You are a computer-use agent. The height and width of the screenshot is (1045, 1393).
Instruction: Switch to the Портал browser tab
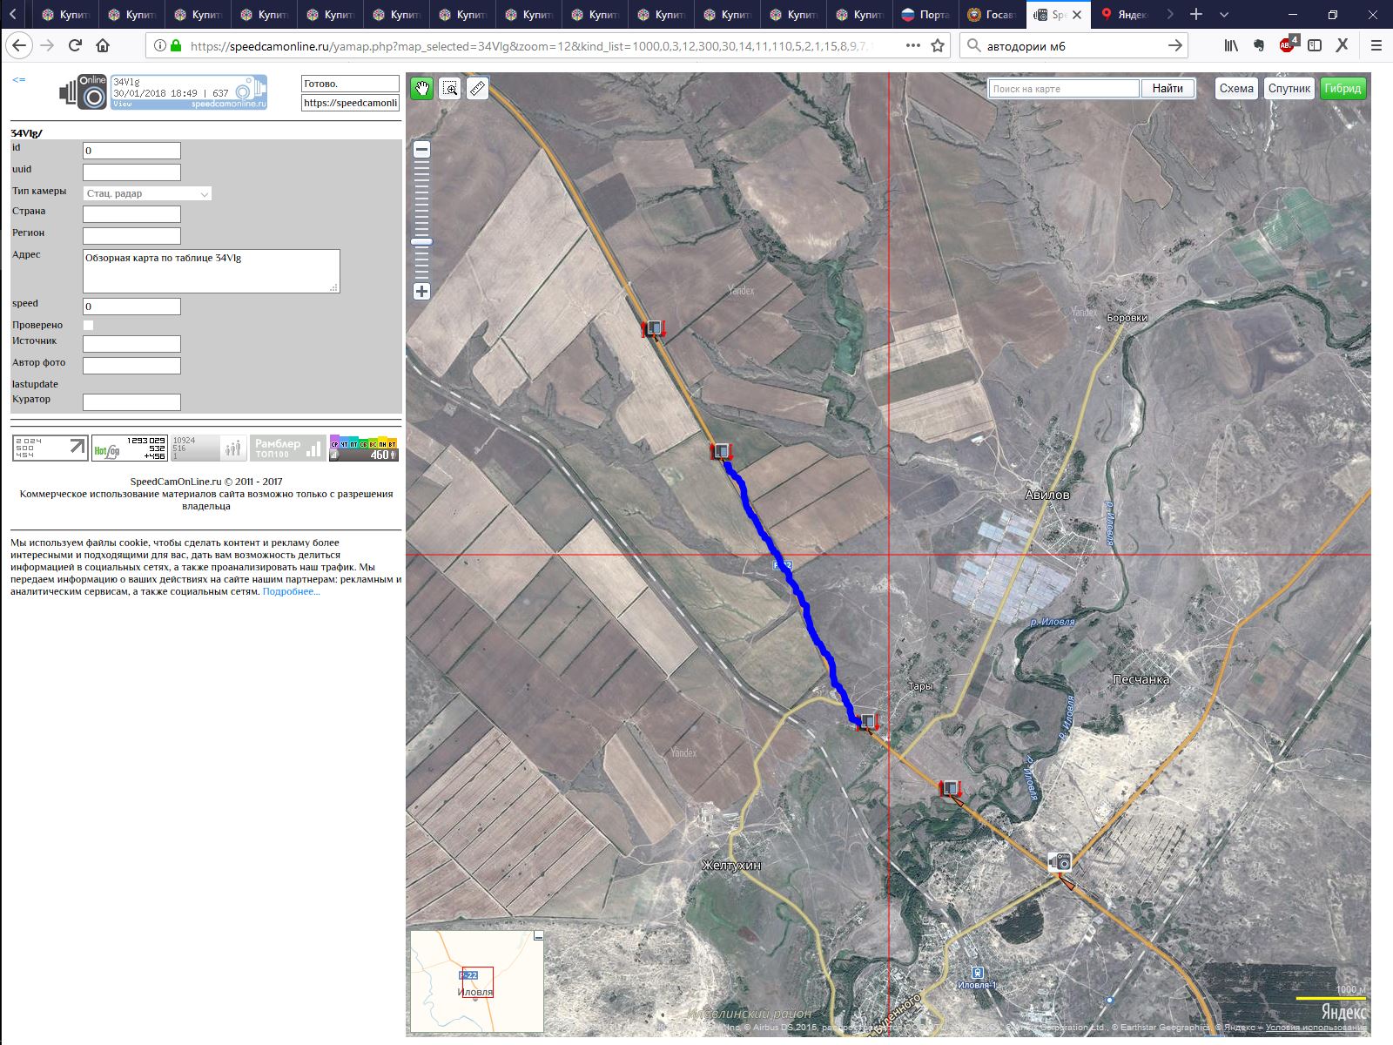tap(925, 14)
